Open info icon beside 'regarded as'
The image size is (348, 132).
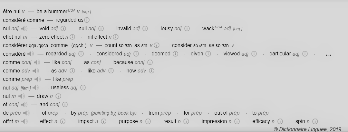(x=87, y=20)
